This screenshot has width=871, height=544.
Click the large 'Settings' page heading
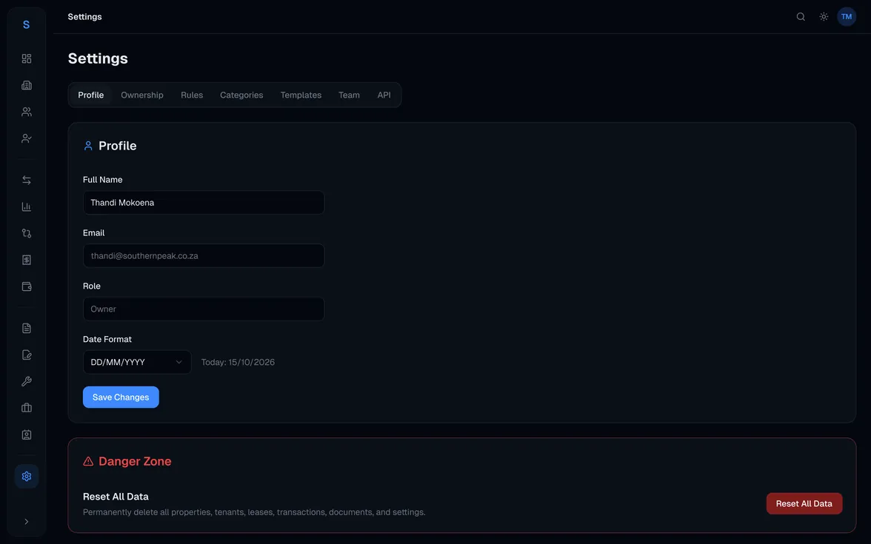point(98,58)
